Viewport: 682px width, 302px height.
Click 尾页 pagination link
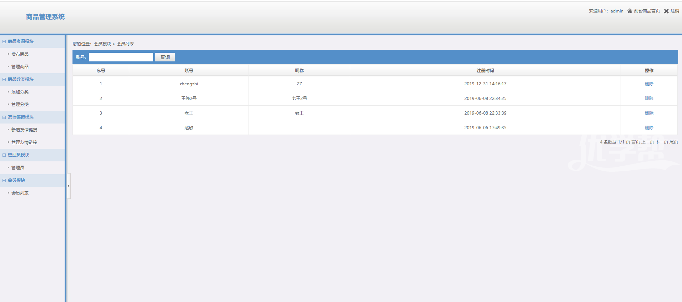tap(673, 142)
